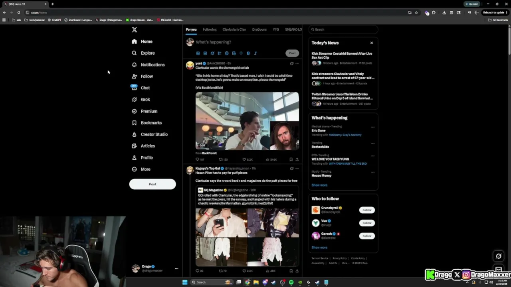Open Notifications from the left sidebar

click(148, 65)
